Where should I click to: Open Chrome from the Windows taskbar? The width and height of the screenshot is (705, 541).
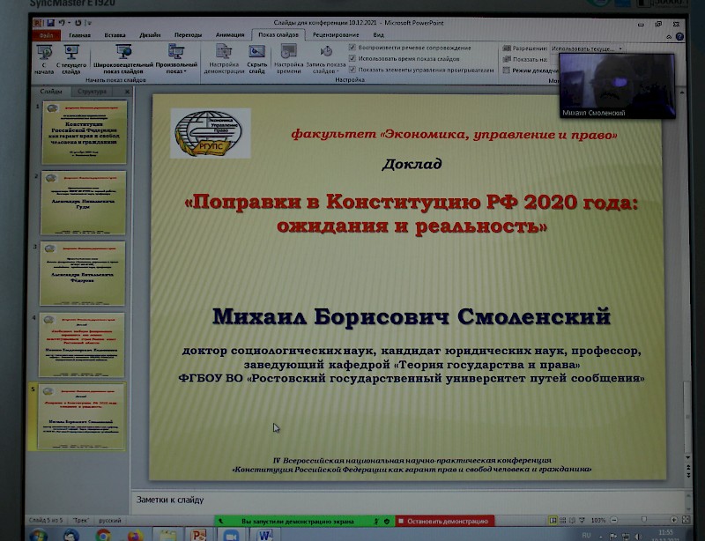[x=103, y=534]
